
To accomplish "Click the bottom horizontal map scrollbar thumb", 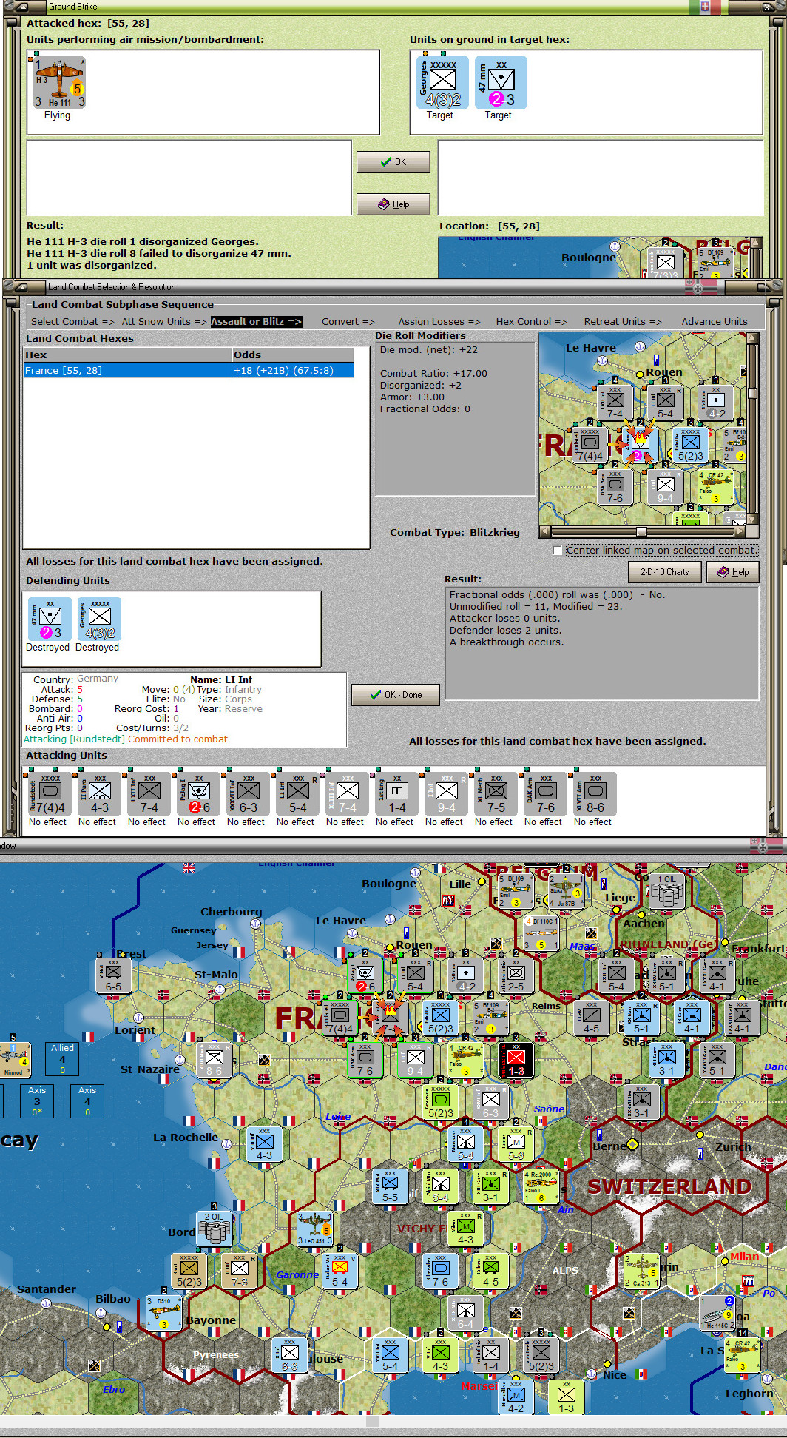I will point(373,1422).
